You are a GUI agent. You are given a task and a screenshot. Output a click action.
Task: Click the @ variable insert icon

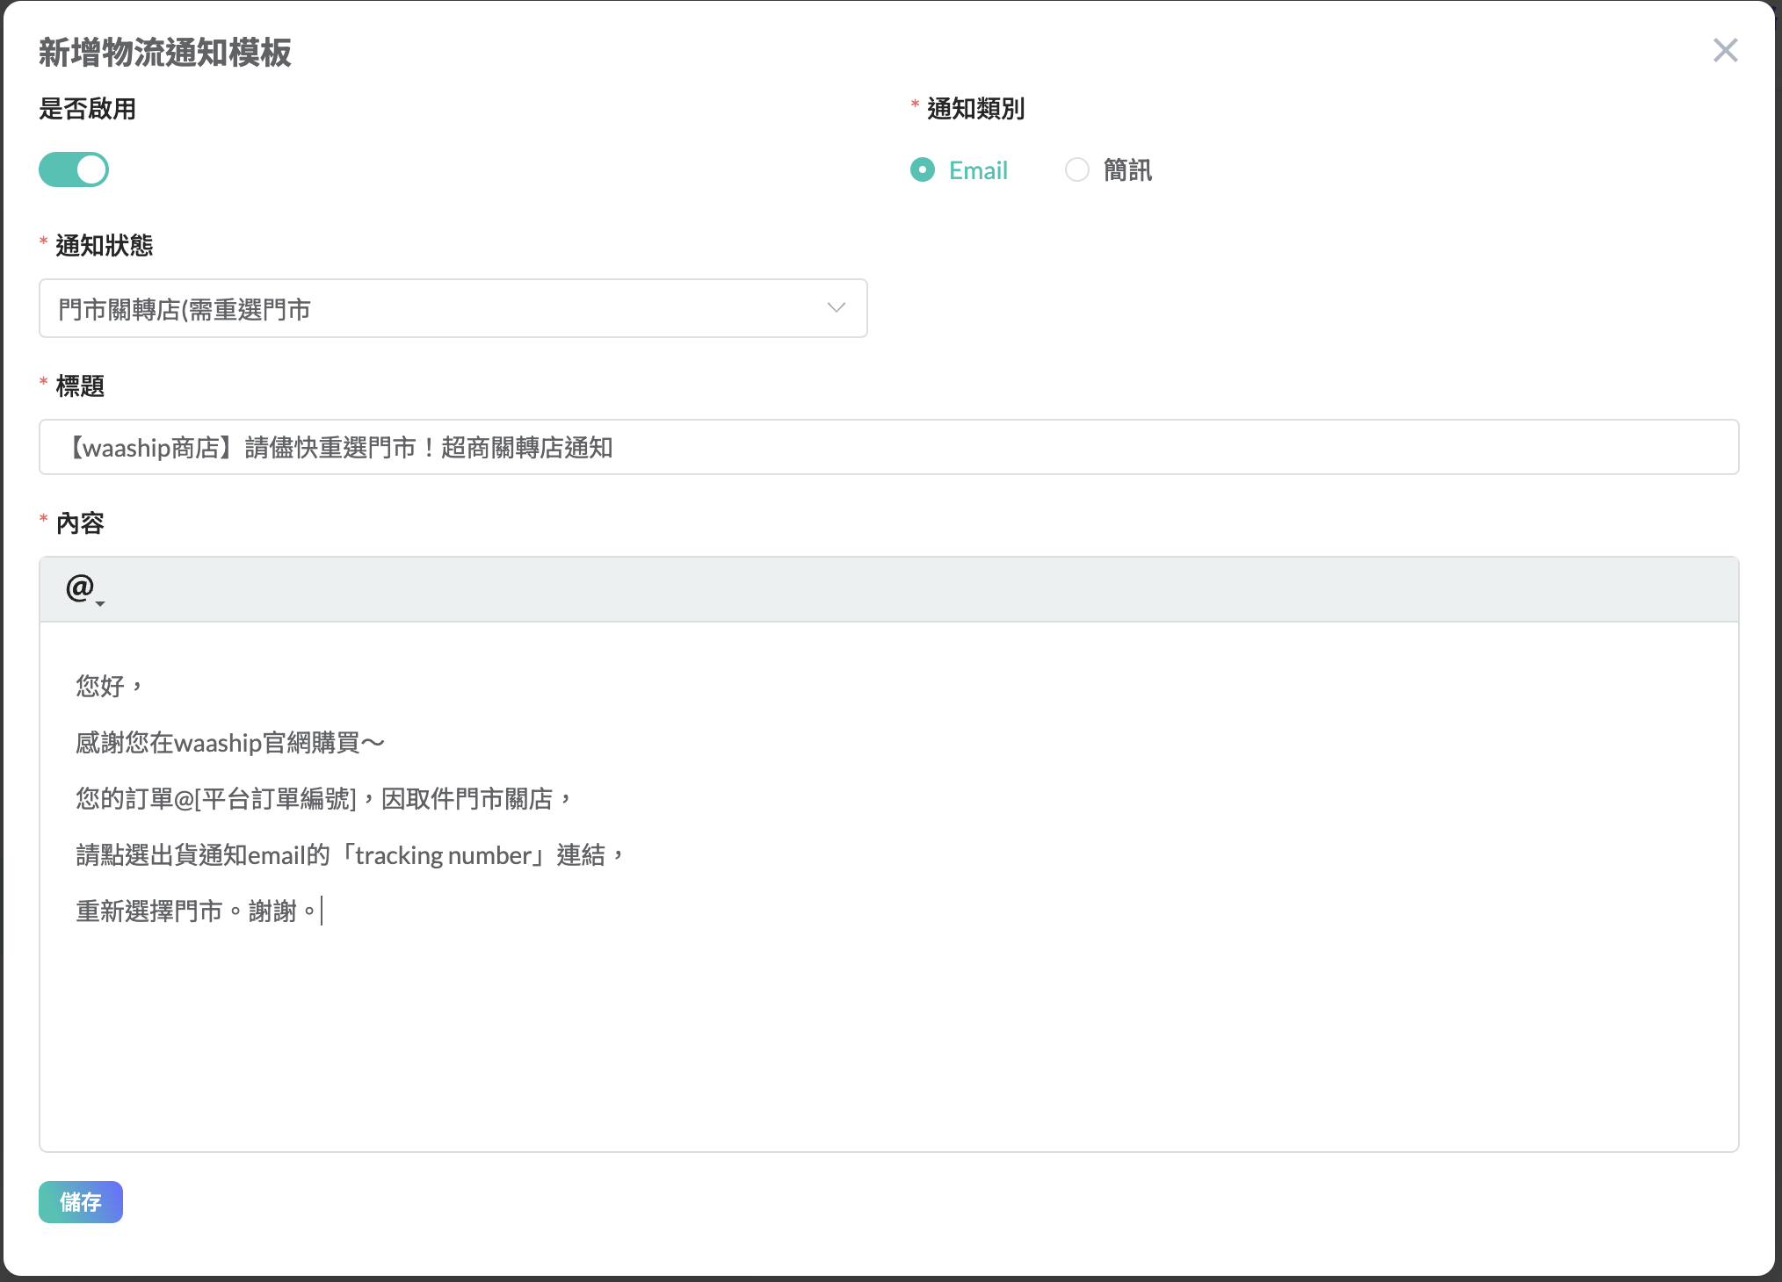79,587
